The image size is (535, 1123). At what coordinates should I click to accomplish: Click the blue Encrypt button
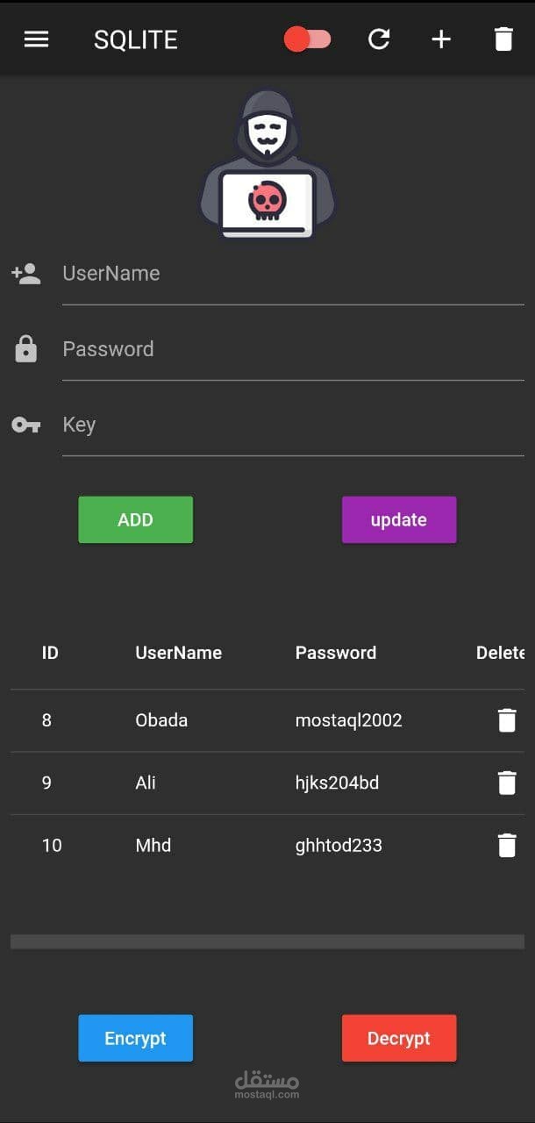point(135,1038)
